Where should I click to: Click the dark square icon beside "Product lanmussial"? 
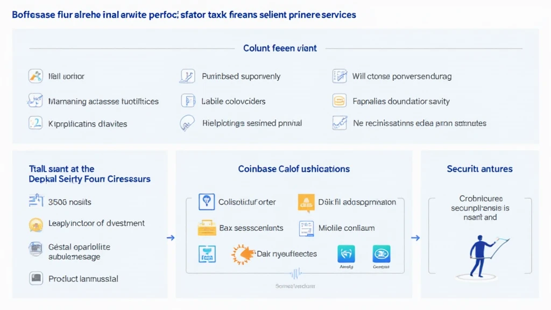[x=35, y=278]
